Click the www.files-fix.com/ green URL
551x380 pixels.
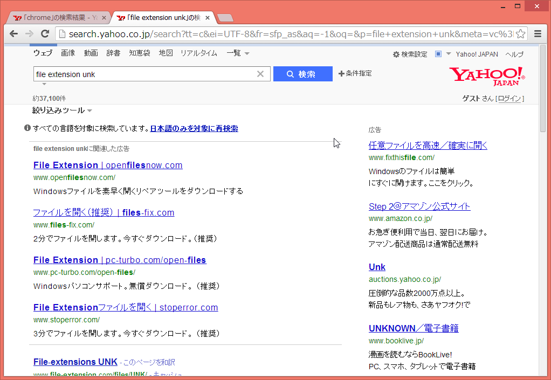tap(64, 225)
